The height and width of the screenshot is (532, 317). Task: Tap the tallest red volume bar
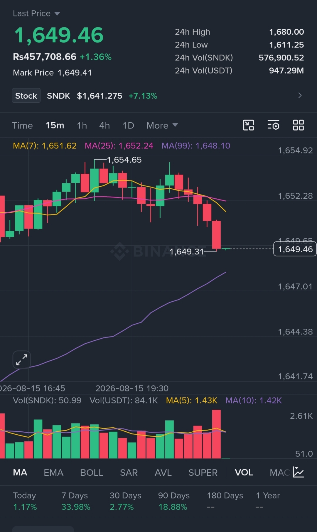pyautogui.click(x=216, y=434)
